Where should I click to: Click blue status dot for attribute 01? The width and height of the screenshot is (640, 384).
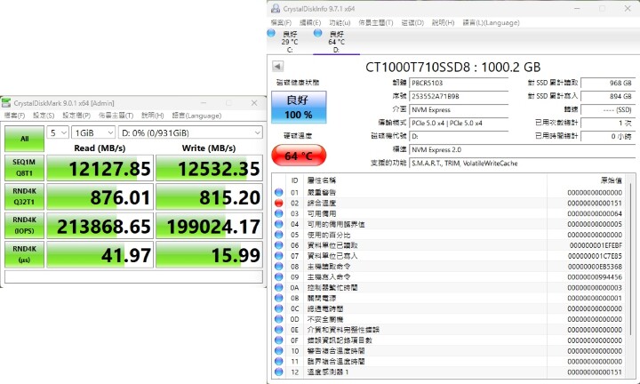(279, 193)
